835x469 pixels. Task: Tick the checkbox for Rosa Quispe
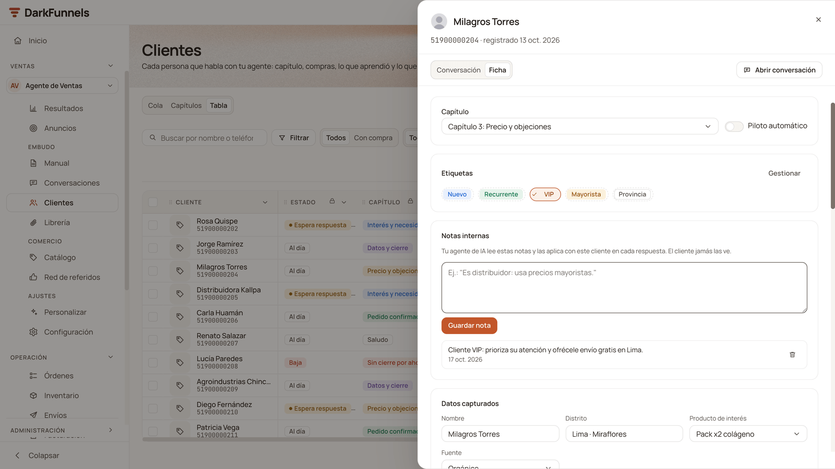(x=153, y=225)
